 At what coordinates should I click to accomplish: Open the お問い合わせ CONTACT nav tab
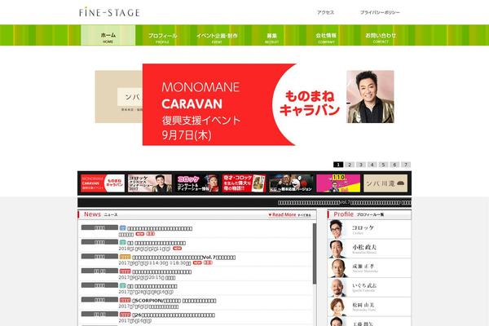(381, 35)
